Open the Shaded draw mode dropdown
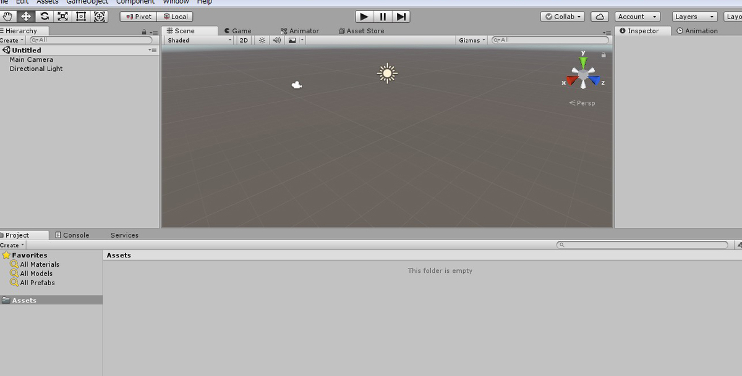The width and height of the screenshot is (742, 376). click(200, 40)
